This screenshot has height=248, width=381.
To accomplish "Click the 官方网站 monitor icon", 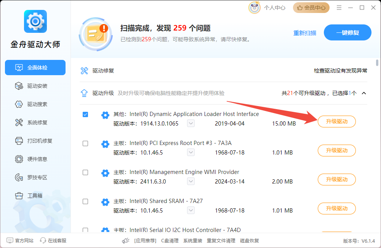I will (10, 241).
